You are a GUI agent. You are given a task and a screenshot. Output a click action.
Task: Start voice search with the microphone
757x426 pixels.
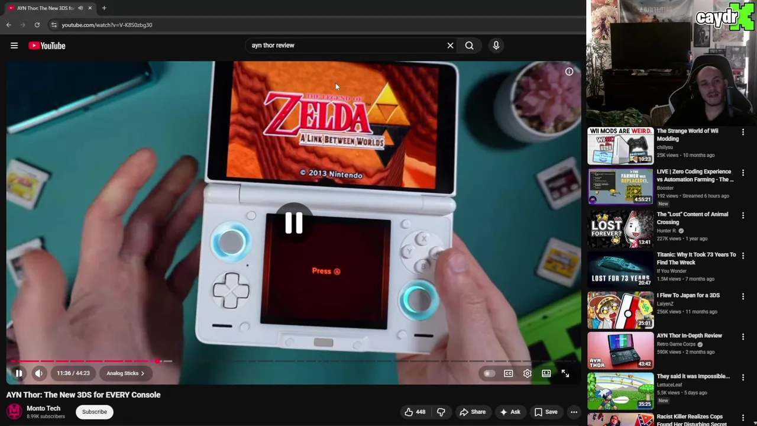pos(496,45)
